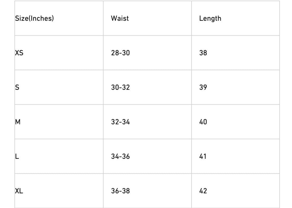Image resolution: width=292 pixels, height=208 pixels.
Task: Click the length value 38
Action: (203, 53)
